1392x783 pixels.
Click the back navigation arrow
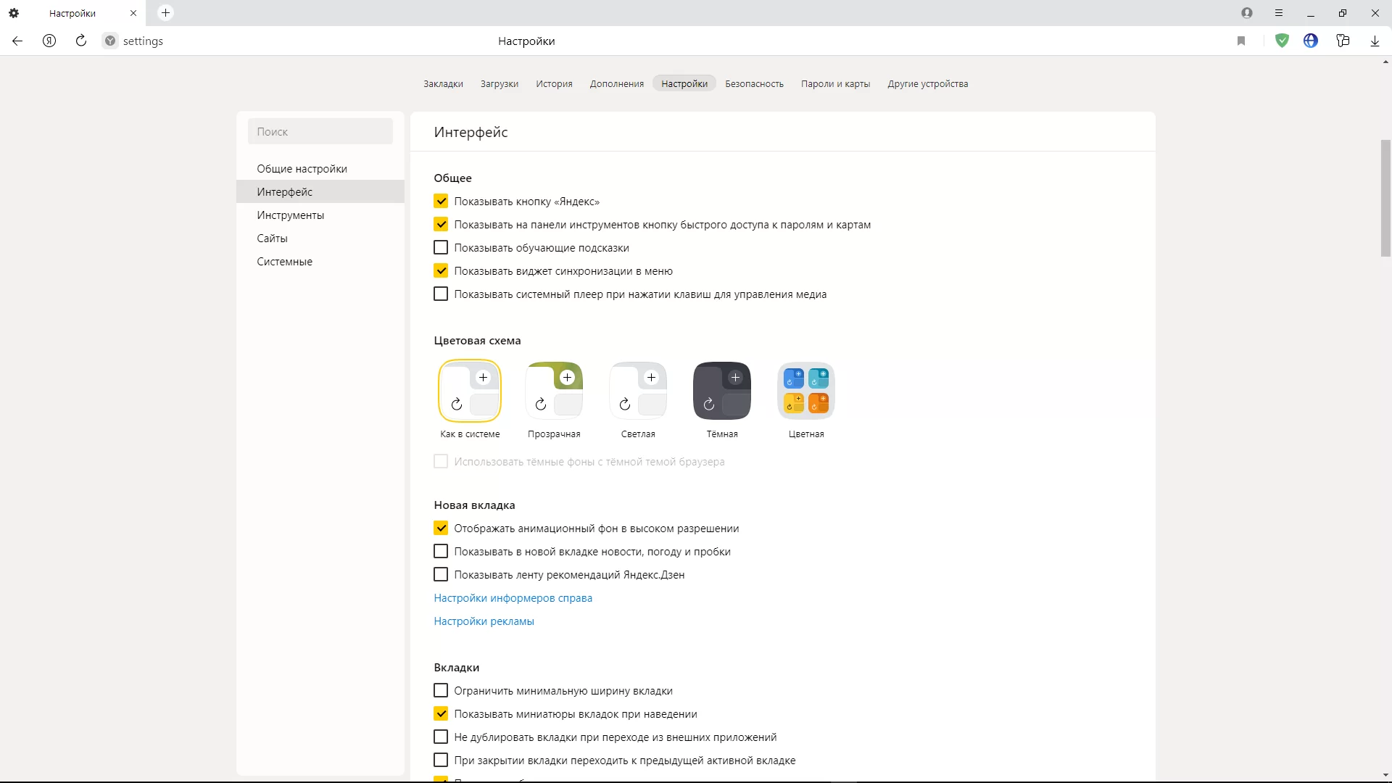(17, 41)
